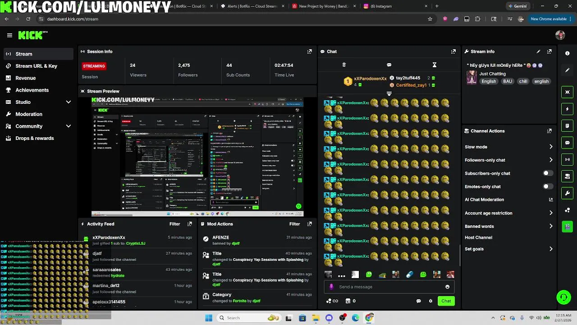Clear chat with the trash icon
Viewport: 577px width, 325px height.
tap(344, 65)
